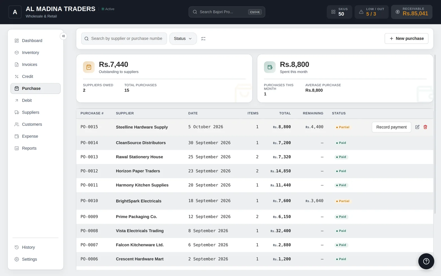Click the total Rs.6,150 for PO-0009
Viewport: 441px width, 276px height.
[x=282, y=217]
